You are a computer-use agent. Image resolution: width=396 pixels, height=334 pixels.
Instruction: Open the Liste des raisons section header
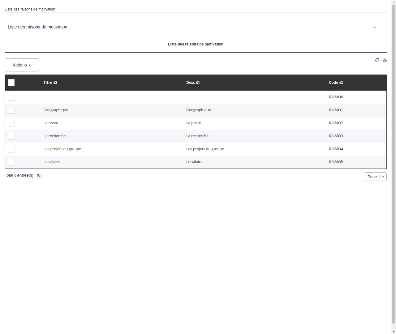(37, 27)
